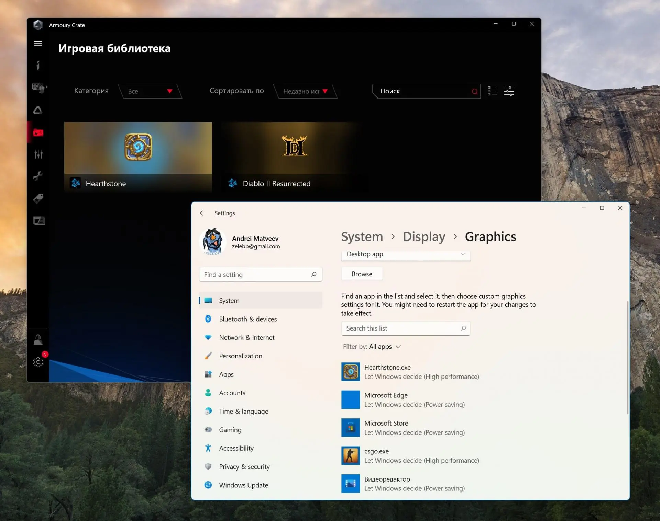Minimize the Armoury Crate window
Image resolution: width=660 pixels, height=521 pixels.
(496, 24)
